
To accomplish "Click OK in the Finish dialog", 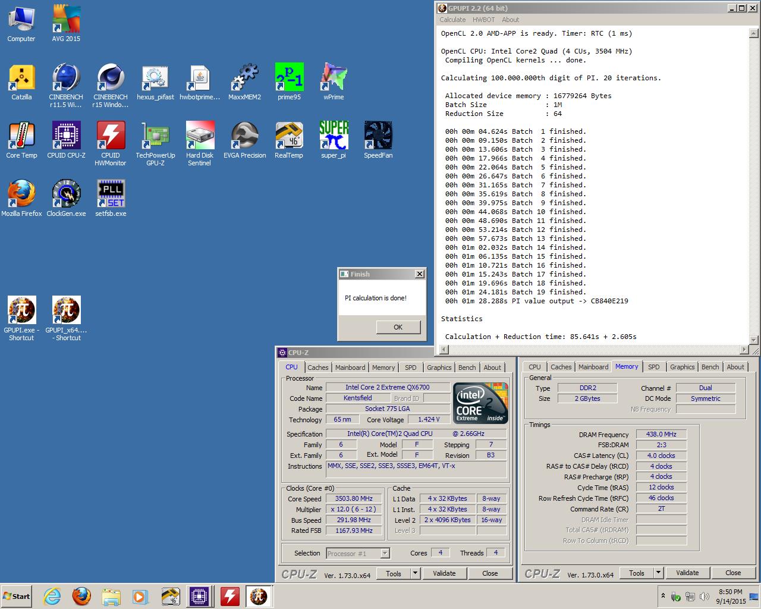I will [x=398, y=327].
